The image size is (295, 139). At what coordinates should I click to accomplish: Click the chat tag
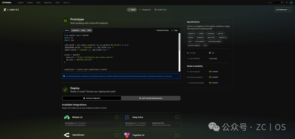tap(205, 45)
